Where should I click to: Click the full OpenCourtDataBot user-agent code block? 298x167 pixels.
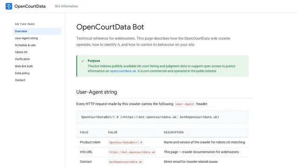[x=163, y=117]
